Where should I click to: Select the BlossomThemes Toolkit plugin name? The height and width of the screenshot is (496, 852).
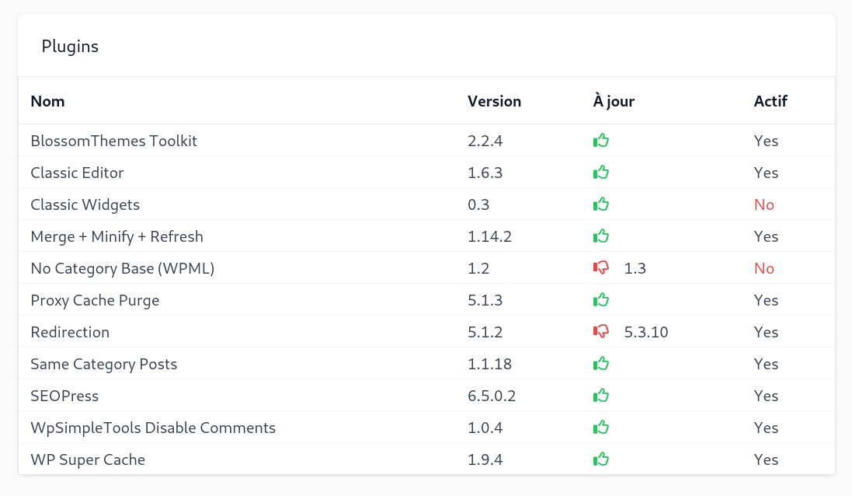114,141
